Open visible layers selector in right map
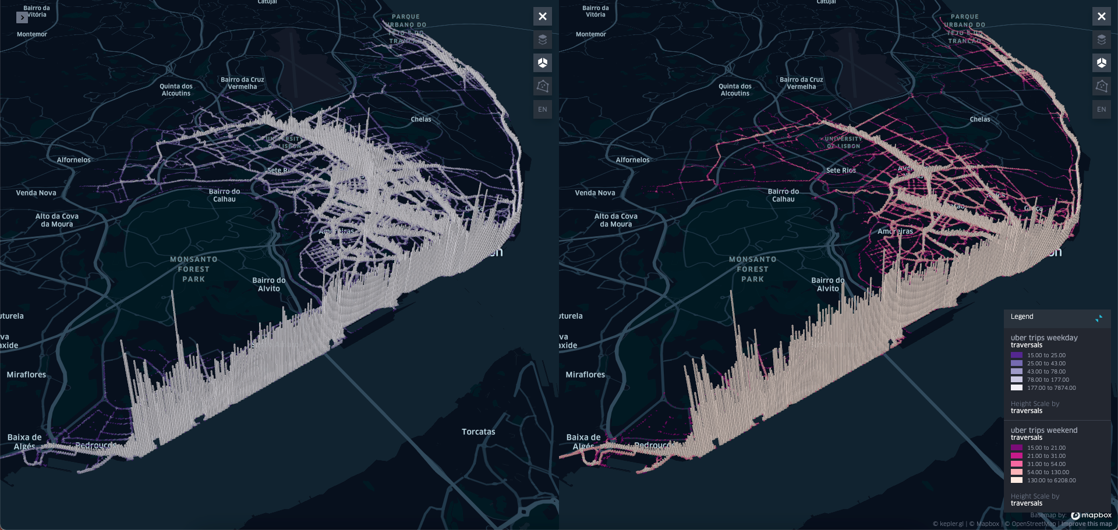The height and width of the screenshot is (530, 1118). tap(1102, 40)
